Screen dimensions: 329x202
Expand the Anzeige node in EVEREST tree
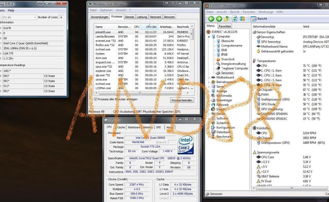[x=209, y=91]
